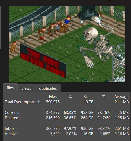Viewport: 131px width, 141px height.
Task: Open the duplicates tab
Action: click(x=48, y=88)
